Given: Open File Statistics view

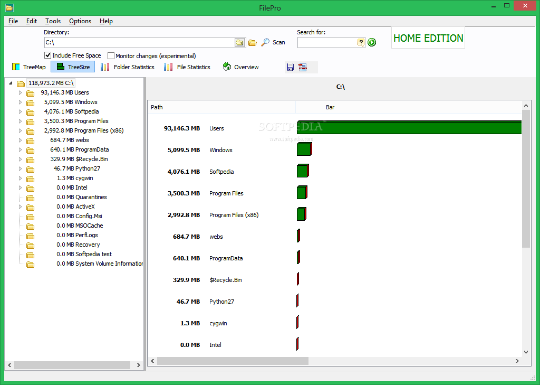Looking at the screenshot, I should (x=187, y=67).
